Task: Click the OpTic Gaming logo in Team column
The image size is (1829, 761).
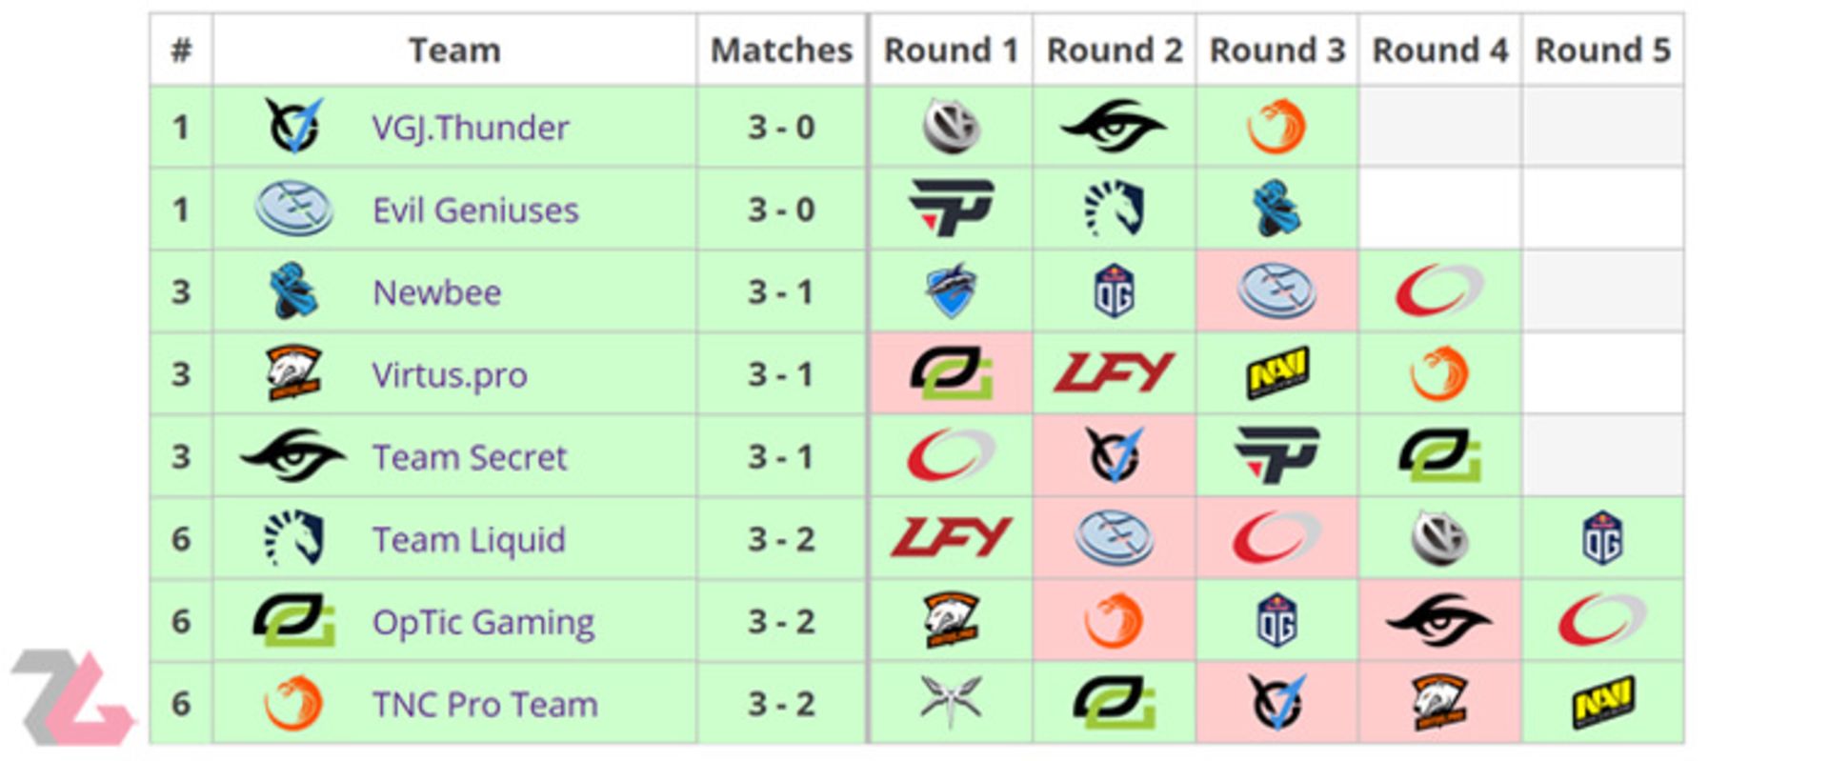Action: coord(294,621)
